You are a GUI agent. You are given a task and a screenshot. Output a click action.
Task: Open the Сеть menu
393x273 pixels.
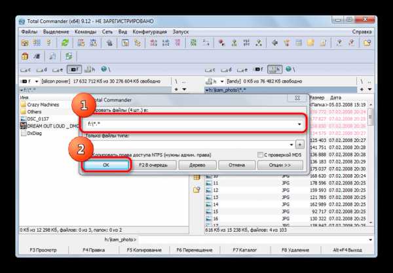107,32
